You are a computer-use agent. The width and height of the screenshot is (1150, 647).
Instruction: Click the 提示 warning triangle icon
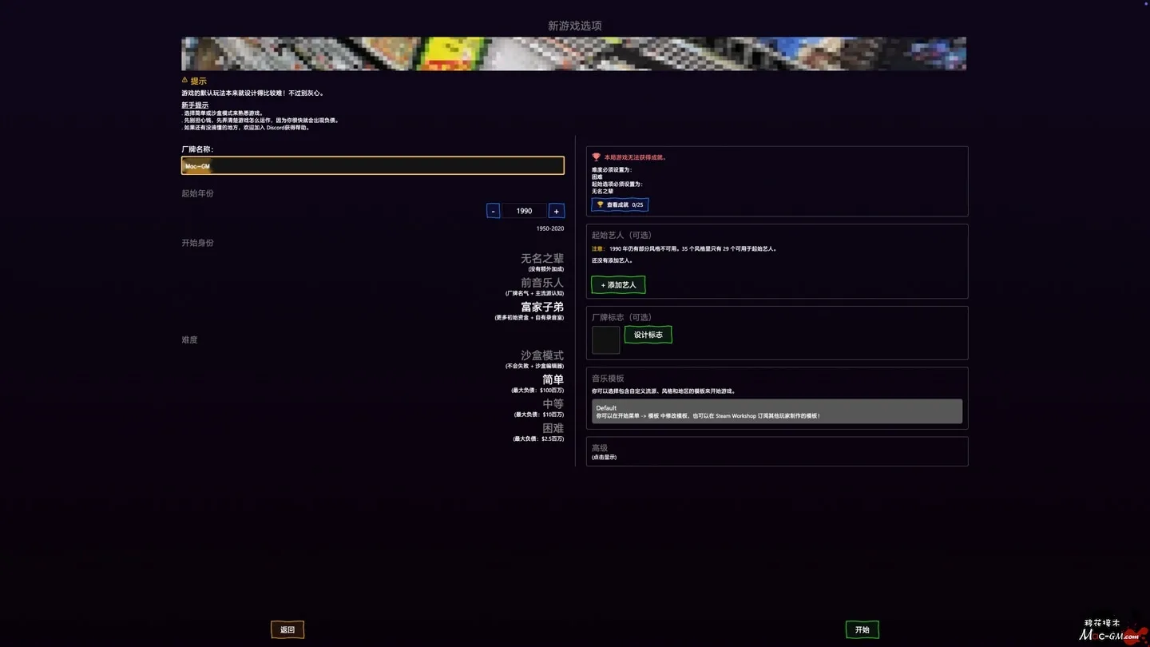184,80
